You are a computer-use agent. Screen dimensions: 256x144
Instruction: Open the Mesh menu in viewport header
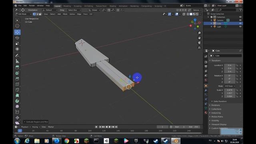click(x=65, y=14)
